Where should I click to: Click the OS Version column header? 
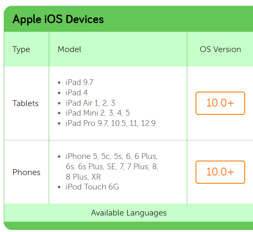click(220, 49)
